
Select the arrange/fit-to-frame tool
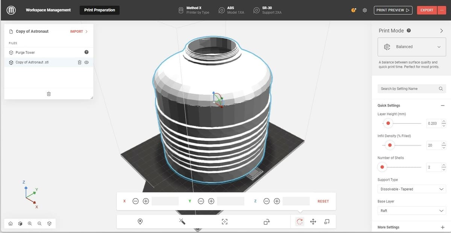click(225, 222)
